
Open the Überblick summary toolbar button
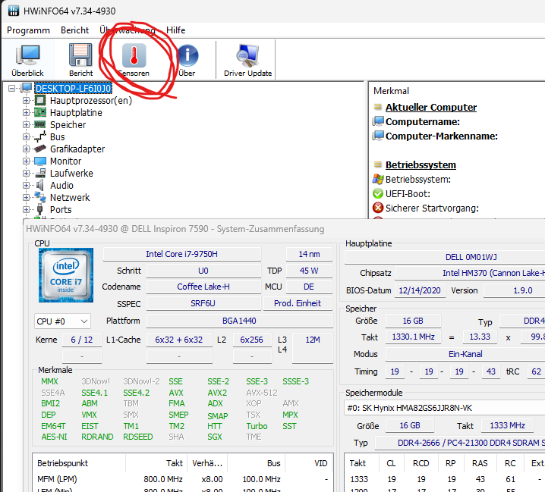[27, 59]
